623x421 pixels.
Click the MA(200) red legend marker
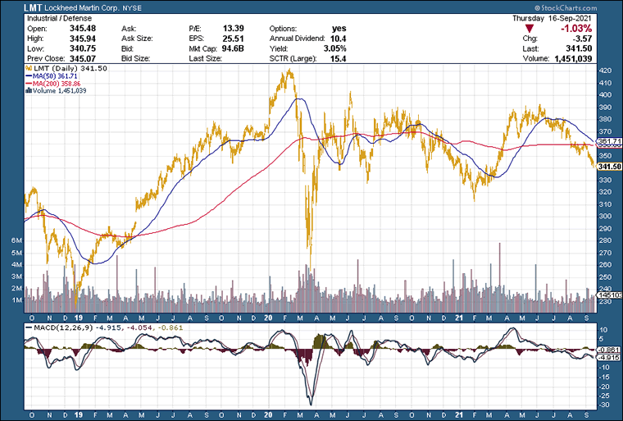[30, 84]
